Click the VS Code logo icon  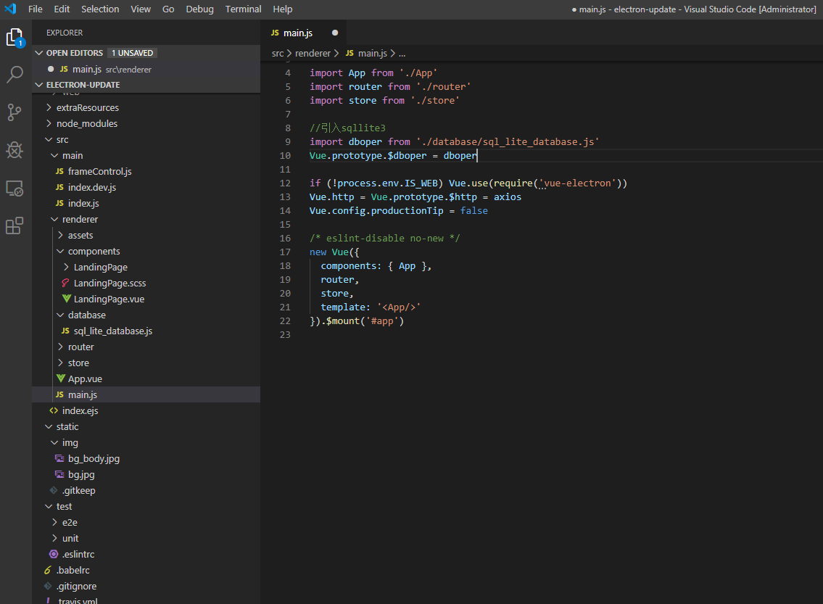10,9
